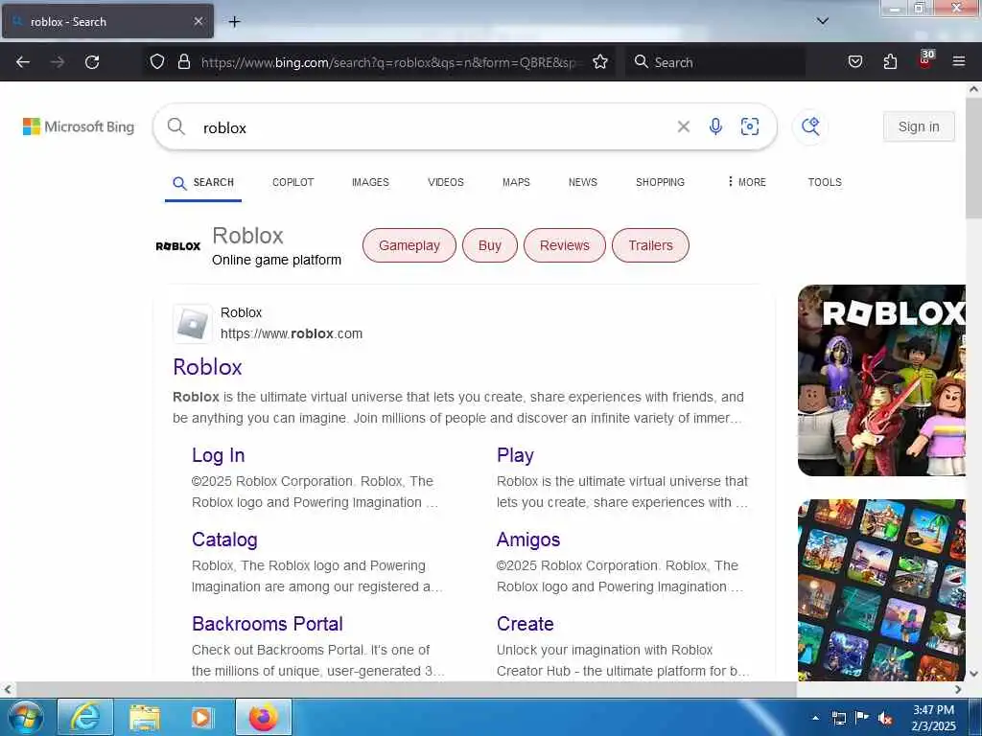Launch Internet Explorer from the taskbar
Viewport: 982px width, 736px height.
85,717
